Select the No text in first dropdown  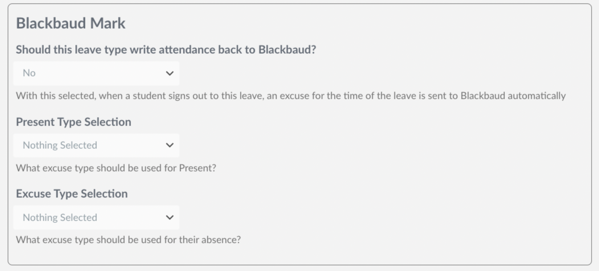[x=29, y=73]
